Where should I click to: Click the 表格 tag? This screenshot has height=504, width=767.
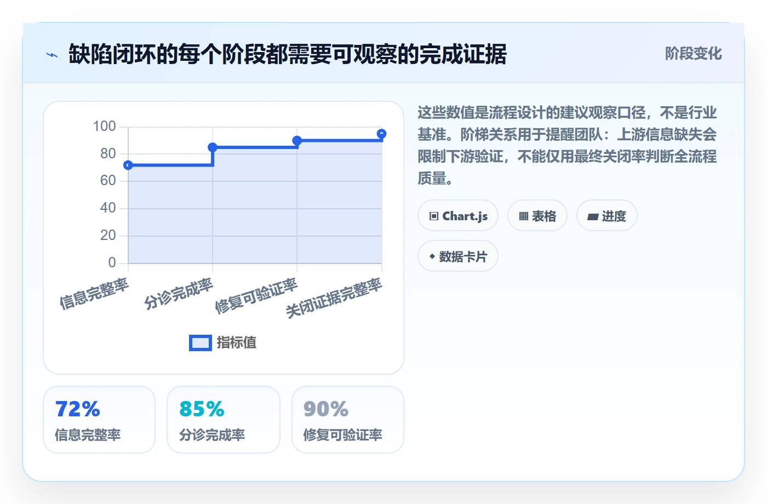pyautogui.click(x=537, y=216)
